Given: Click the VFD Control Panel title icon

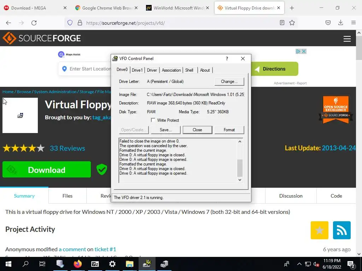Looking at the screenshot, I should tap(115, 59).
